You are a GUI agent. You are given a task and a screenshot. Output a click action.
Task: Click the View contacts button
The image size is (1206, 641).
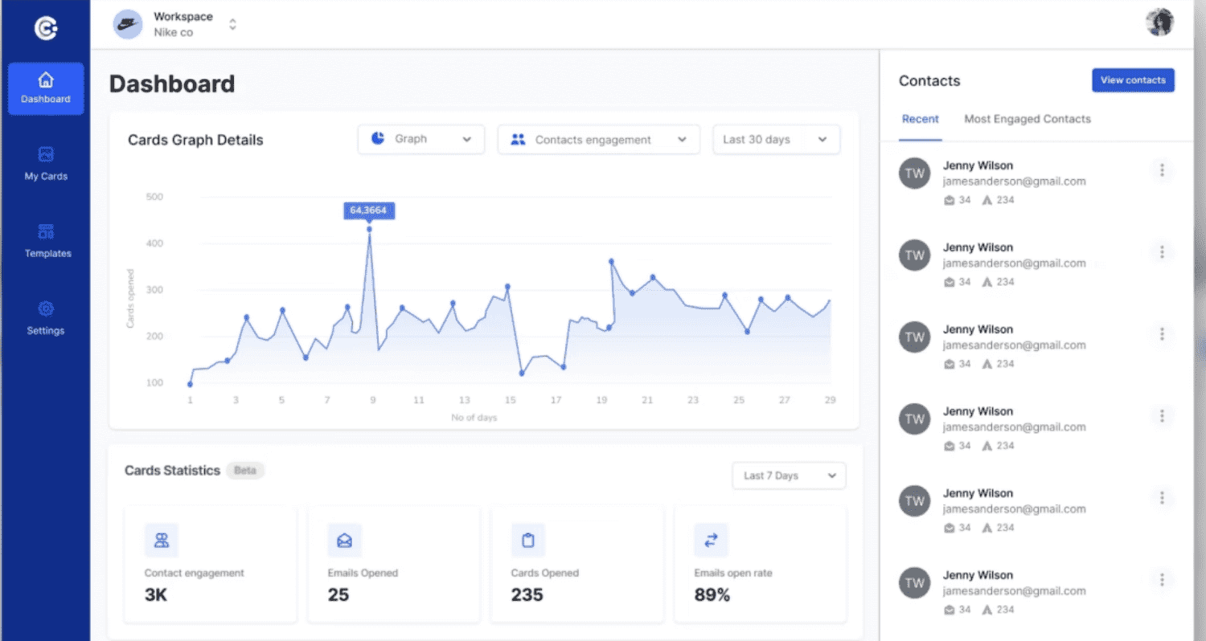1133,80
